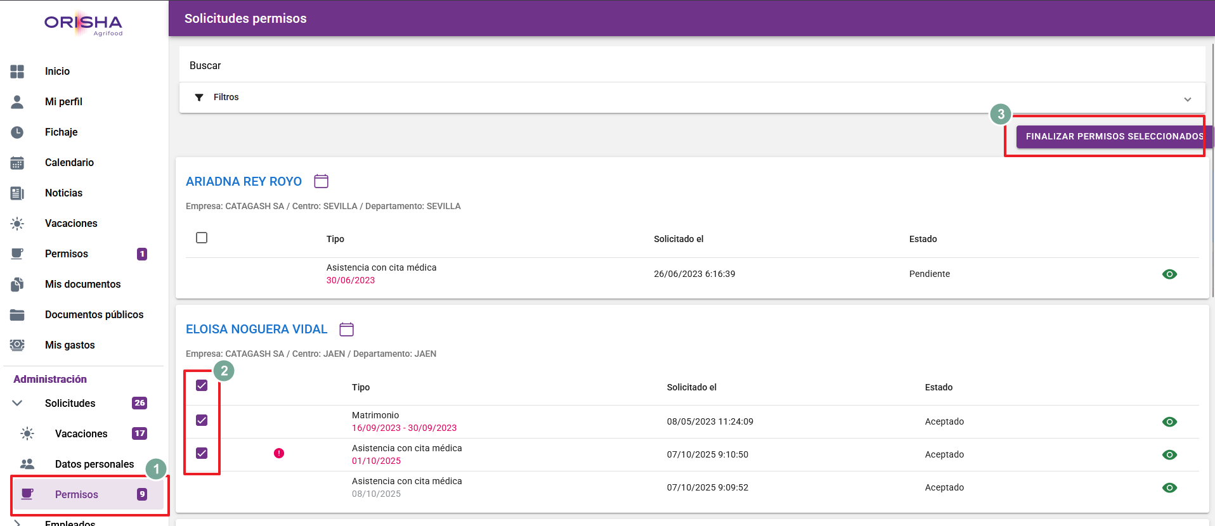Click Finalizar Permisos Seleccionados button
The width and height of the screenshot is (1215, 526).
pyautogui.click(x=1113, y=136)
